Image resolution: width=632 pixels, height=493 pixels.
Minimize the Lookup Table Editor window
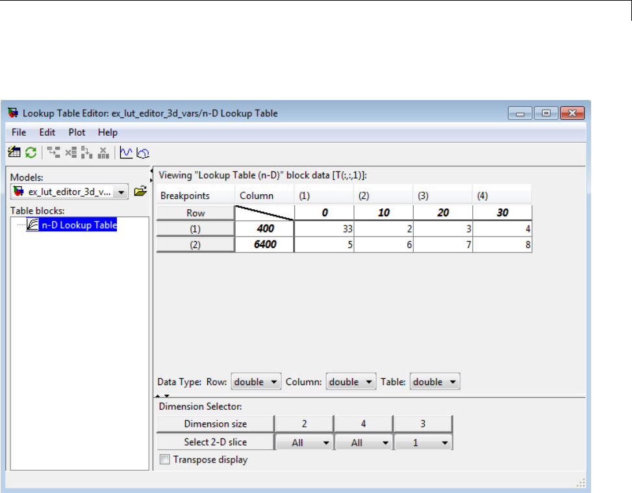click(x=520, y=113)
